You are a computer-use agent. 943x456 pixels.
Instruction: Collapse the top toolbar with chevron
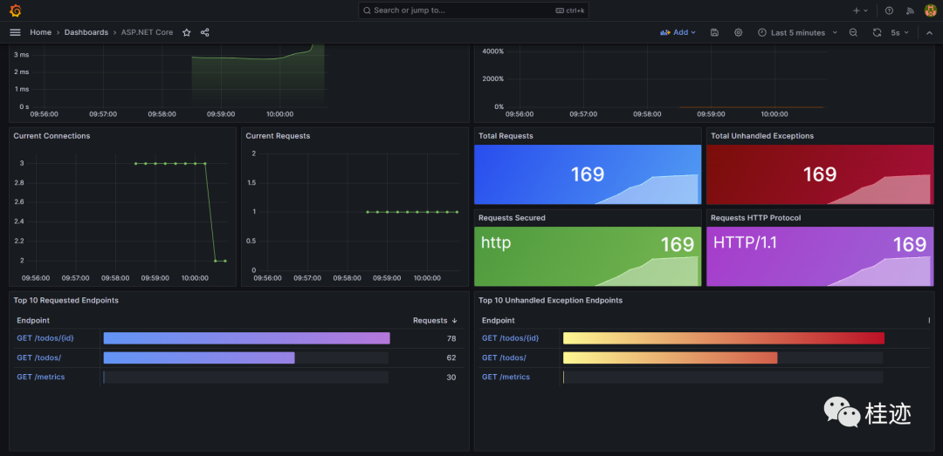(929, 32)
